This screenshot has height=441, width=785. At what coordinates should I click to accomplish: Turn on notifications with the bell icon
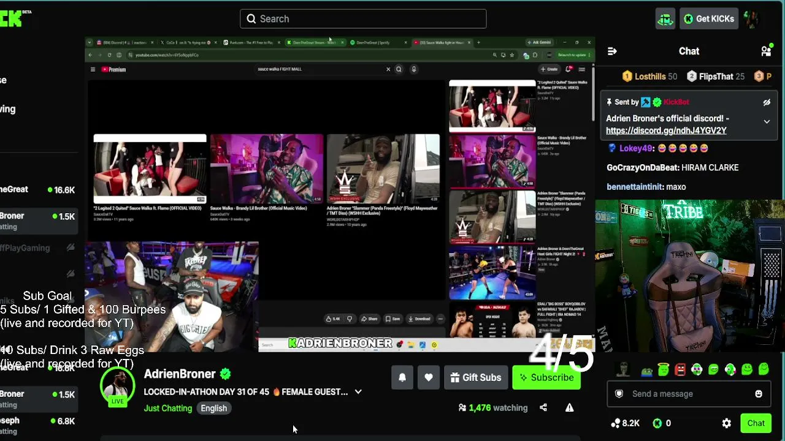tap(402, 378)
